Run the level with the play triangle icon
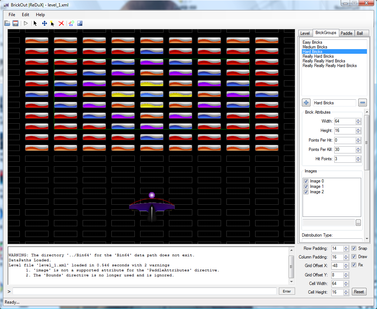 tap(26, 23)
